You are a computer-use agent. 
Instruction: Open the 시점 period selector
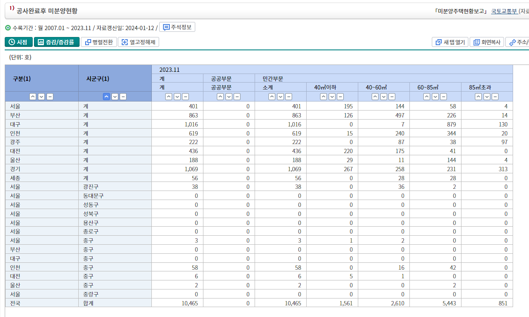[x=18, y=42]
